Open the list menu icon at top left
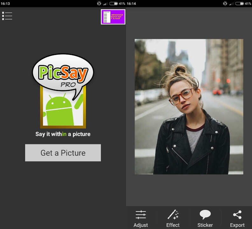 click(x=7, y=16)
